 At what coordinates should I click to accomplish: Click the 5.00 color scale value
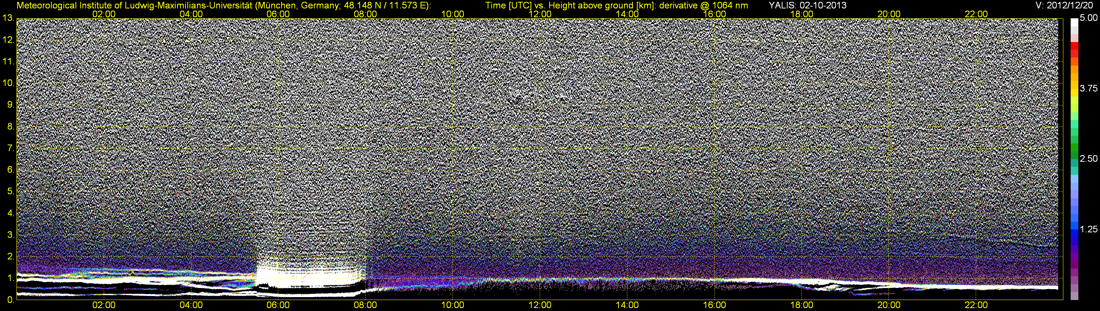pos(1089,18)
